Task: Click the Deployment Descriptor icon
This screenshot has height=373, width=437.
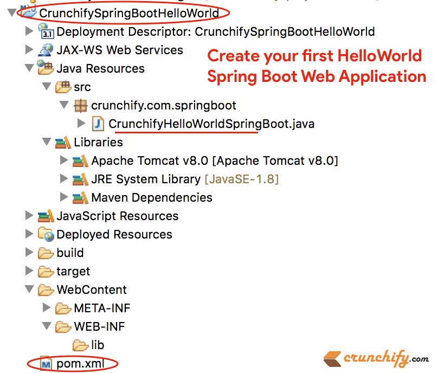Action: (46, 32)
